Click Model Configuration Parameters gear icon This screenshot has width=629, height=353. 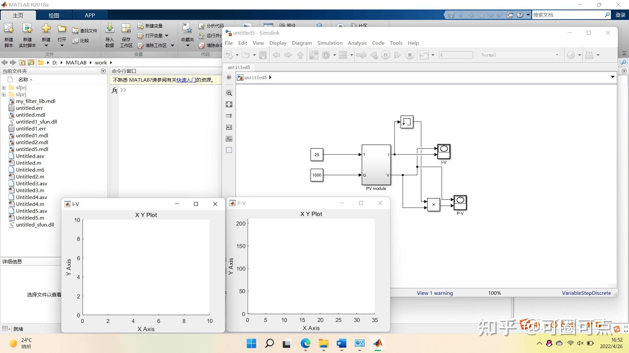326,55
